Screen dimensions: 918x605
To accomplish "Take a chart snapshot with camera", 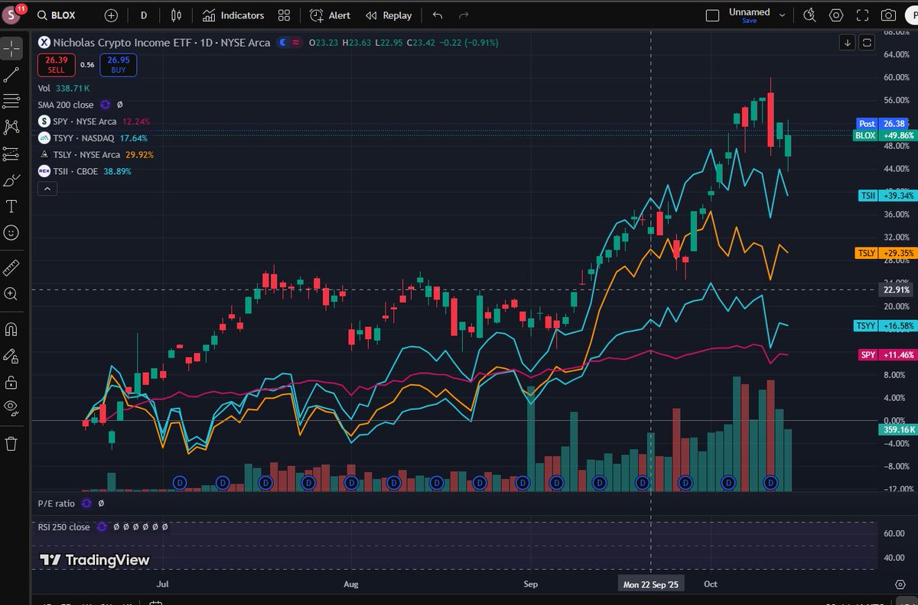I will [x=888, y=15].
